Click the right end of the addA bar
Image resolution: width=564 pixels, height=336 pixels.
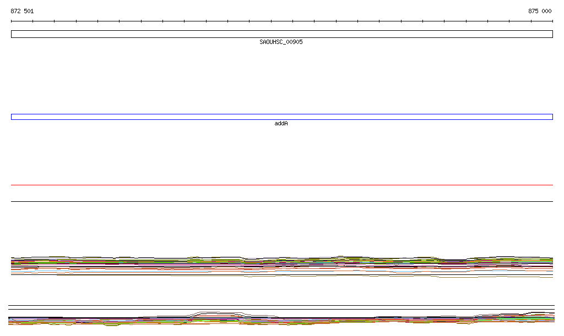click(x=551, y=117)
